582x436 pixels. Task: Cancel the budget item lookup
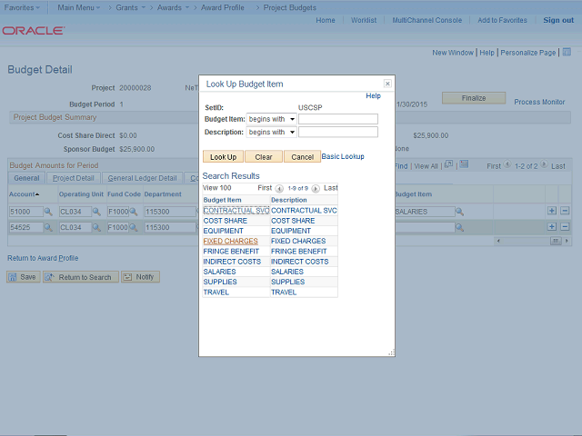point(302,157)
